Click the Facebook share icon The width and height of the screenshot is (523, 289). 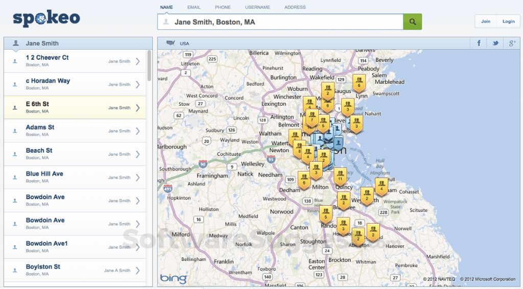[479, 43]
